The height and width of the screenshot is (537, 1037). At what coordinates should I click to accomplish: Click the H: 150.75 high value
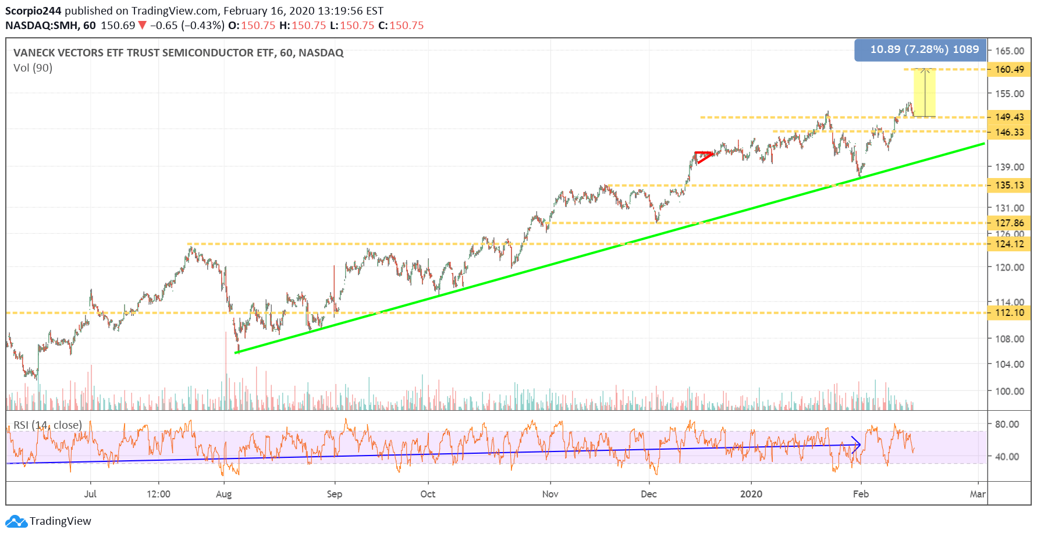coord(303,26)
